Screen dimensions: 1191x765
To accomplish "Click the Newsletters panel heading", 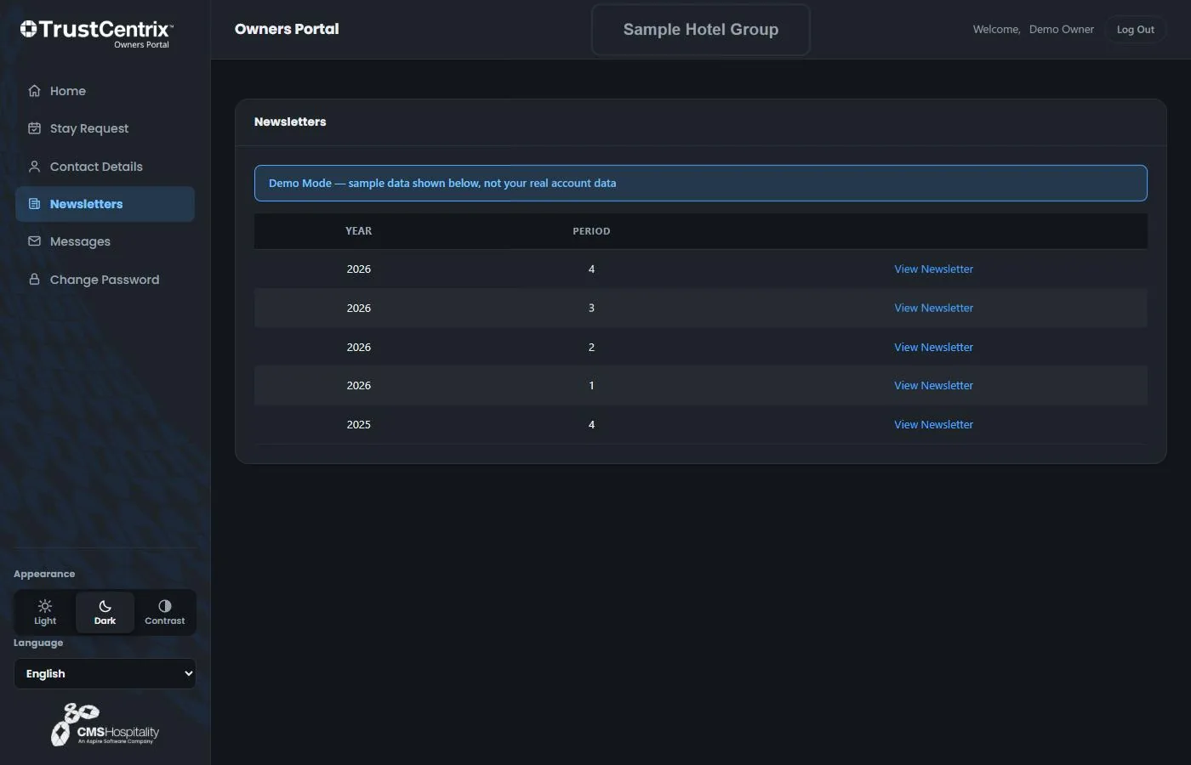I will 290,122.
